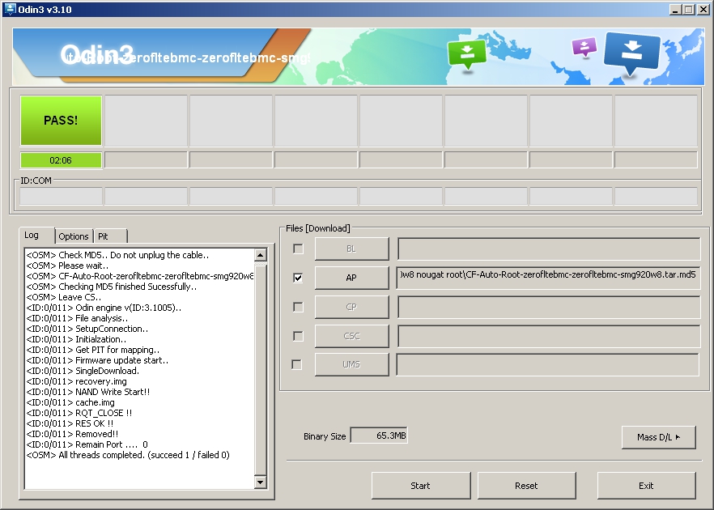Click the Binary Size 65.3MB field
Image resolution: width=714 pixels, height=510 pixels.
tap(379, 436)
